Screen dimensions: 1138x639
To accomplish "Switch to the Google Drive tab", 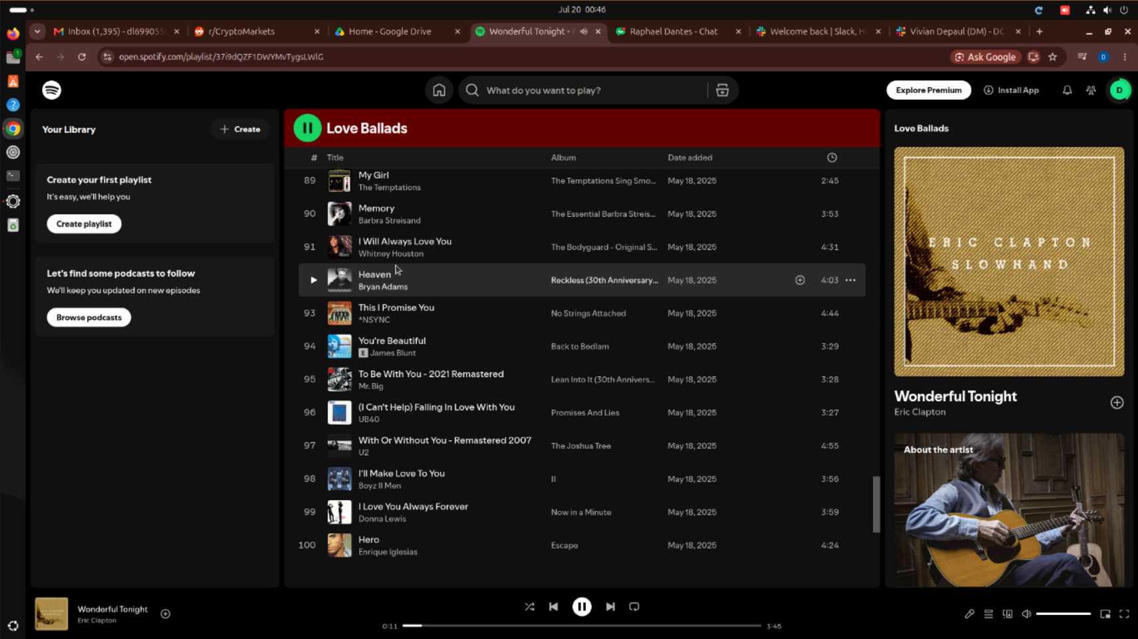I will (397, 31).
